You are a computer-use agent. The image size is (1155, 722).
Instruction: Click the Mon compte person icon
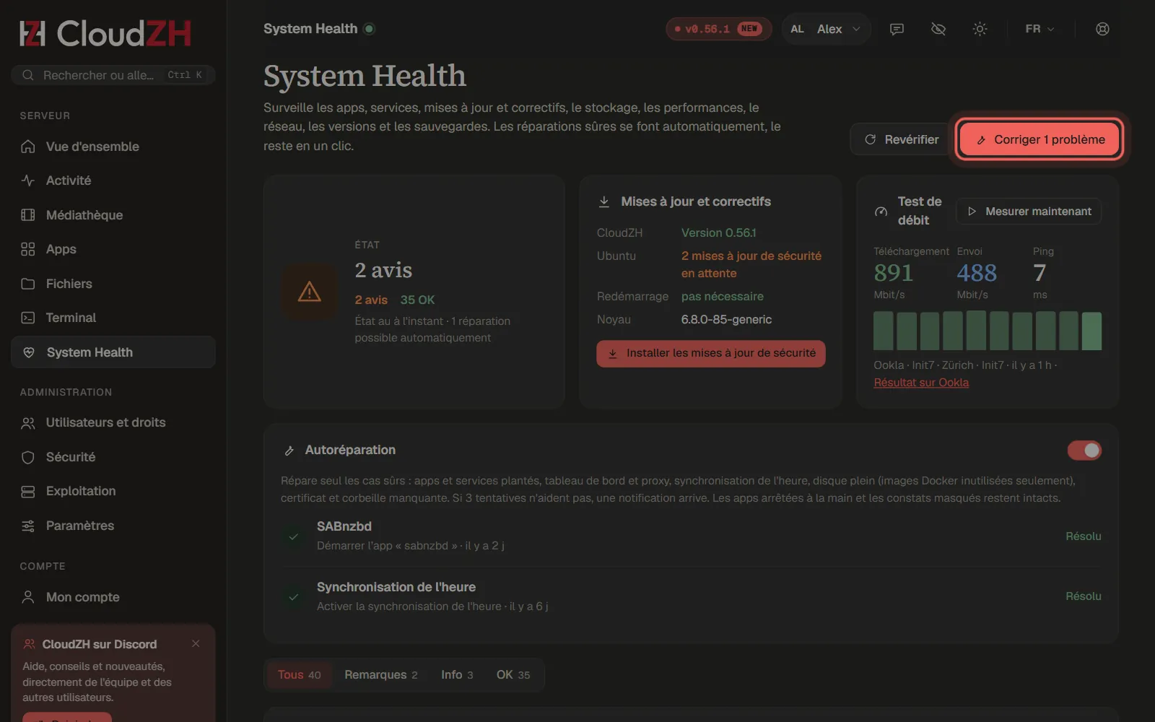tap(28, 597)
